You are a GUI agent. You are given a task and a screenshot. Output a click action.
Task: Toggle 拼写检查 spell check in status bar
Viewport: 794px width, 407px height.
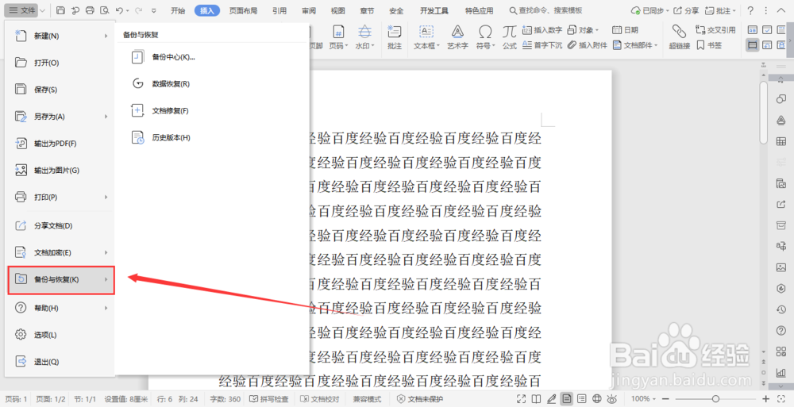coord(269,399)
